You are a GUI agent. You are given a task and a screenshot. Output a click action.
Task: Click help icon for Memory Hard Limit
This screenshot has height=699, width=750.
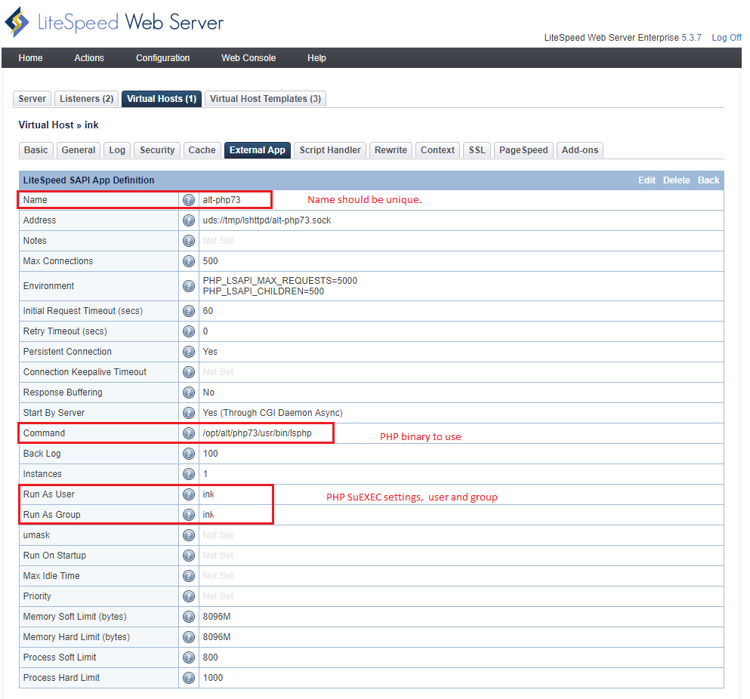click(x=189, y=637)
